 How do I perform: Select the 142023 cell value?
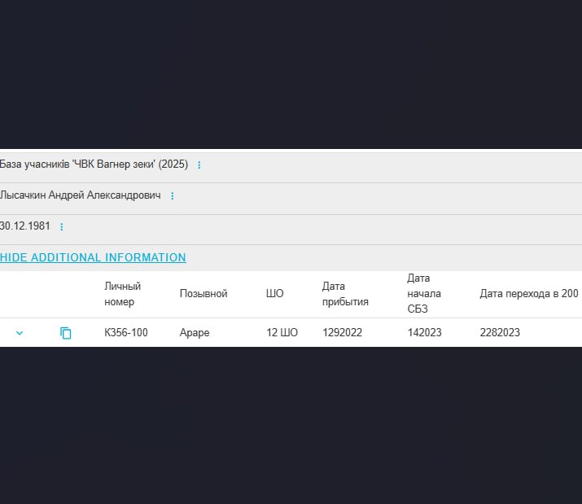[426, 333]
